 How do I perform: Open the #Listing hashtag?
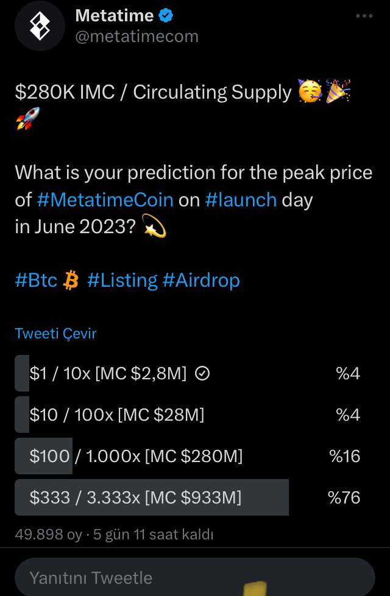tap(122, 281)
